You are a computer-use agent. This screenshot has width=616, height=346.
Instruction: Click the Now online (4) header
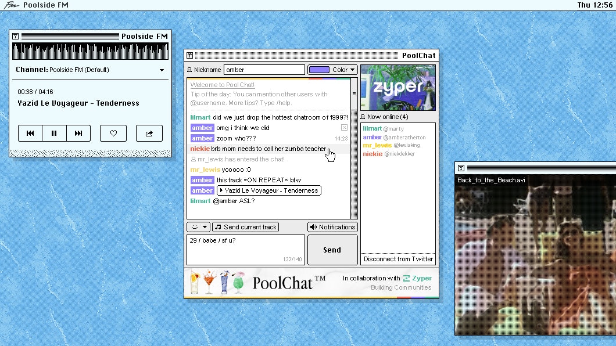coord(385,117)
